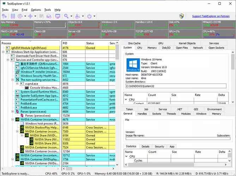
Task: Switch to the Kernel Objects tab
Action: (187, 43)
